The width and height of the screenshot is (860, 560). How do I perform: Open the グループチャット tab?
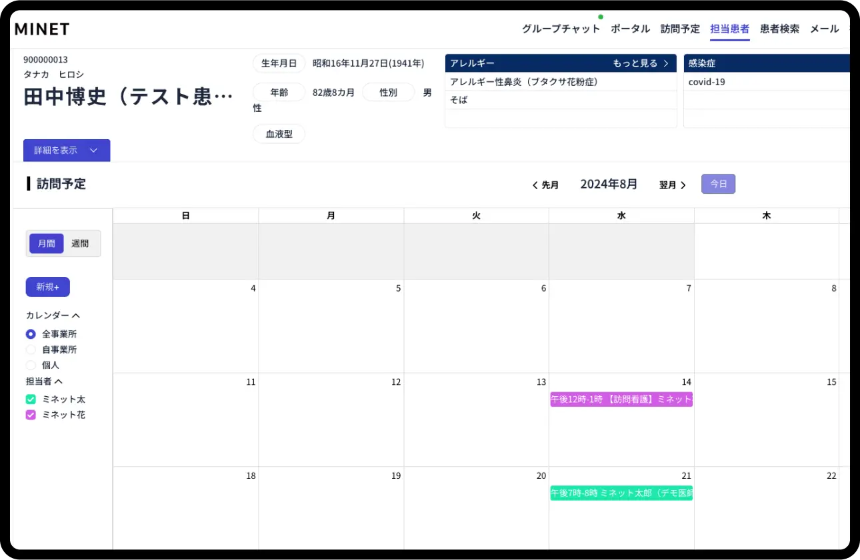pos(561,29)
